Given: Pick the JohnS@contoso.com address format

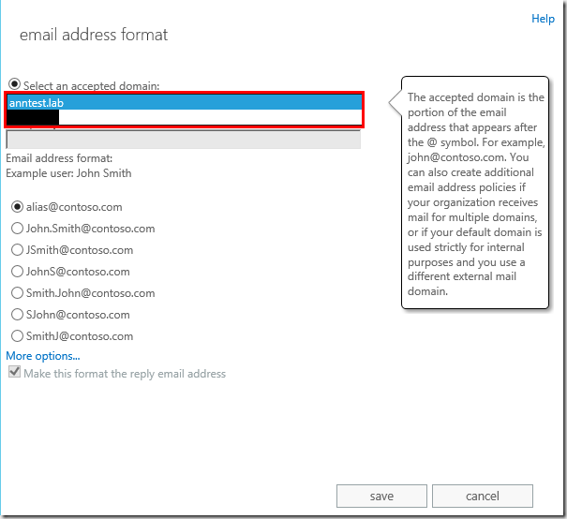Looking at the screenshot, I should click(x=17, y=272).
